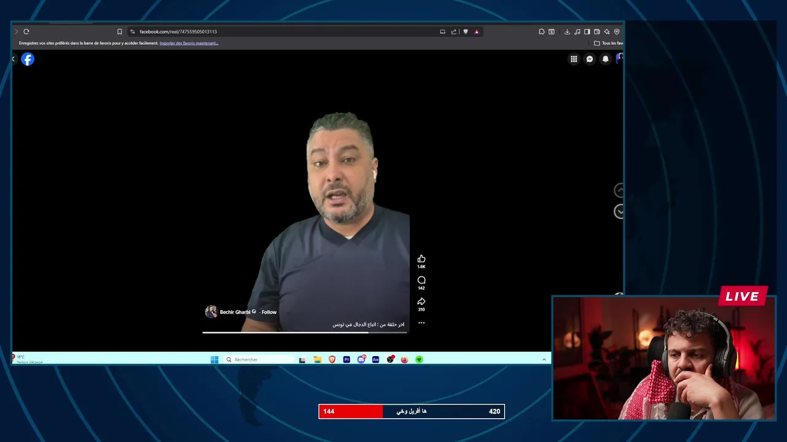The width and height of the screenshot is (787, 442).
Task: Open Firefox from the taskbar
Action: pos(405,360)
